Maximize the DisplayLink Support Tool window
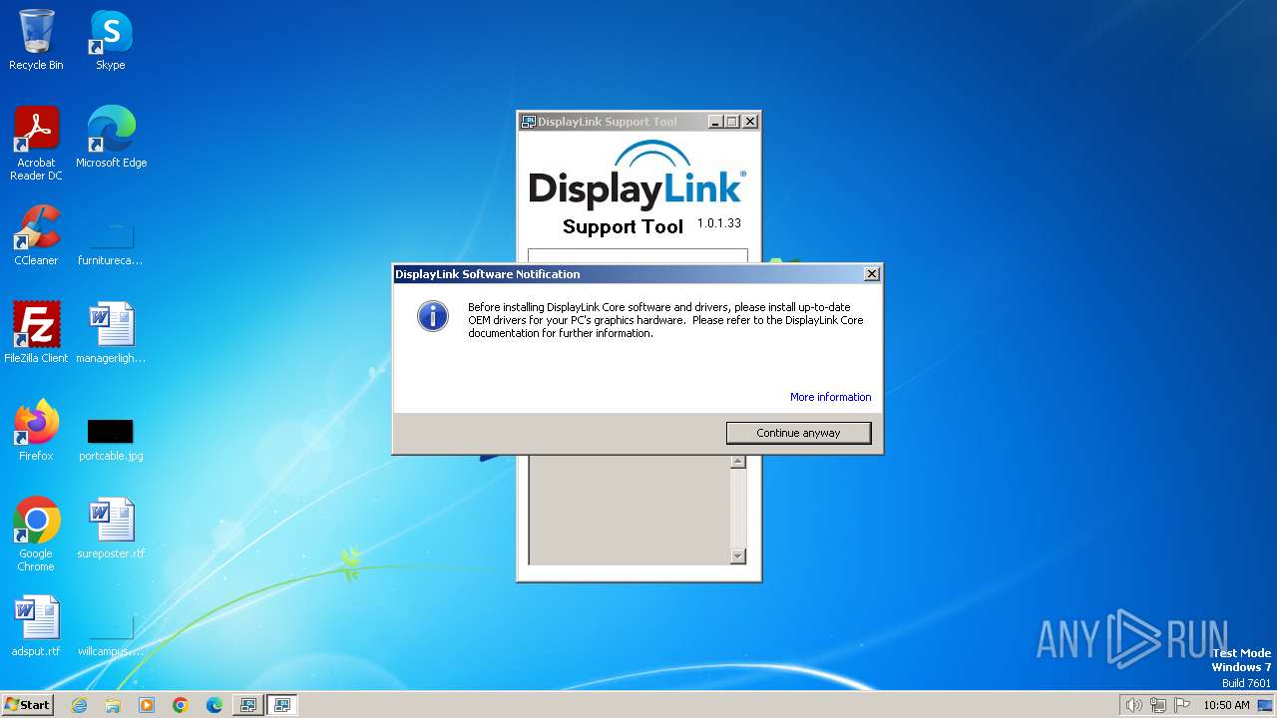Image resolution: width=1277 pixels, height=718 pixels. click(x=731, y=122)
